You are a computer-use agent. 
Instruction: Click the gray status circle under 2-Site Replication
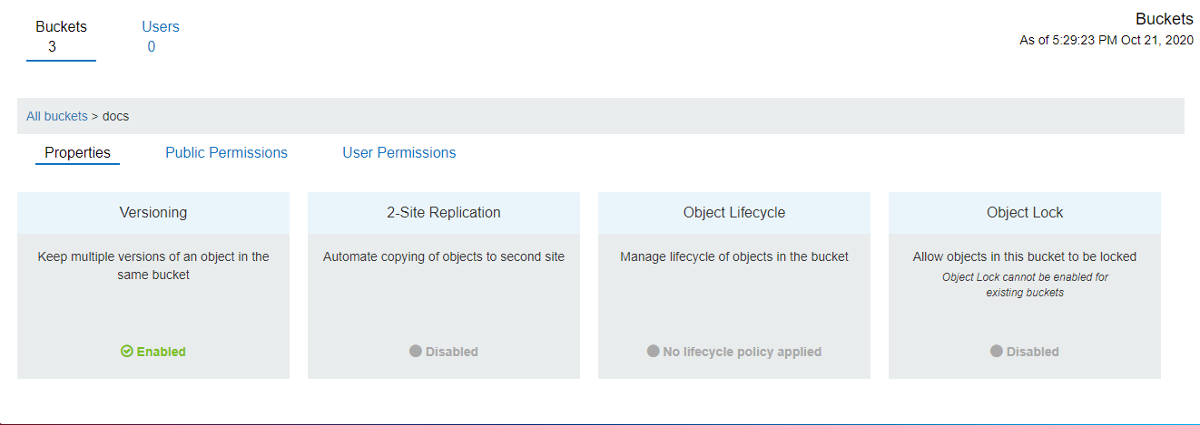tap(416, 352)
